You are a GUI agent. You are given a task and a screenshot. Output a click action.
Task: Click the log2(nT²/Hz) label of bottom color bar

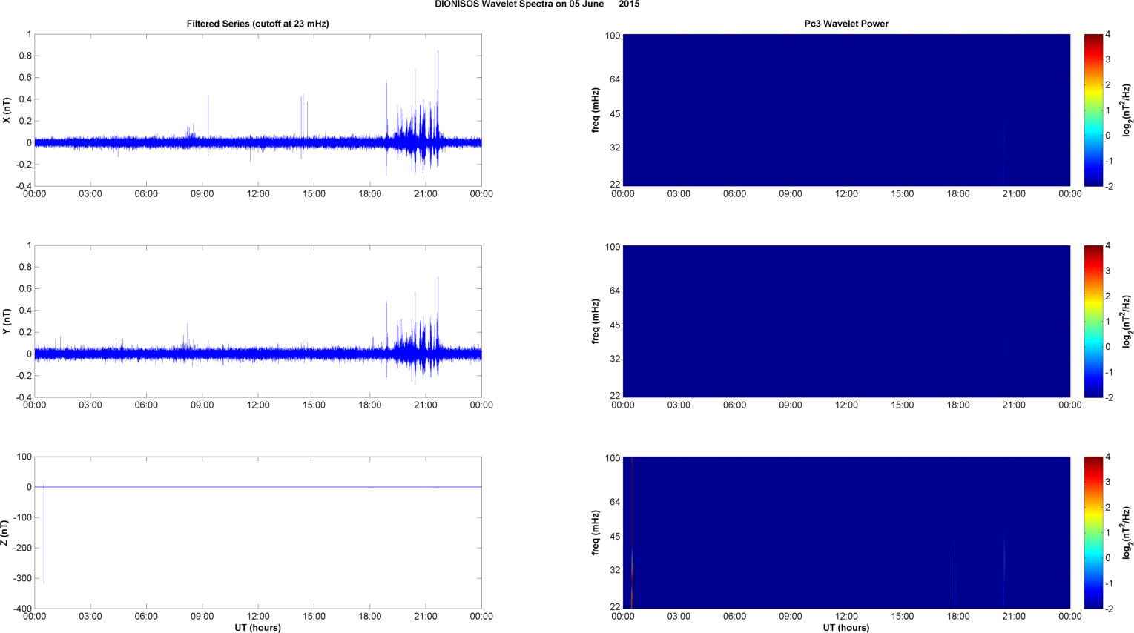click(1127, 533)
